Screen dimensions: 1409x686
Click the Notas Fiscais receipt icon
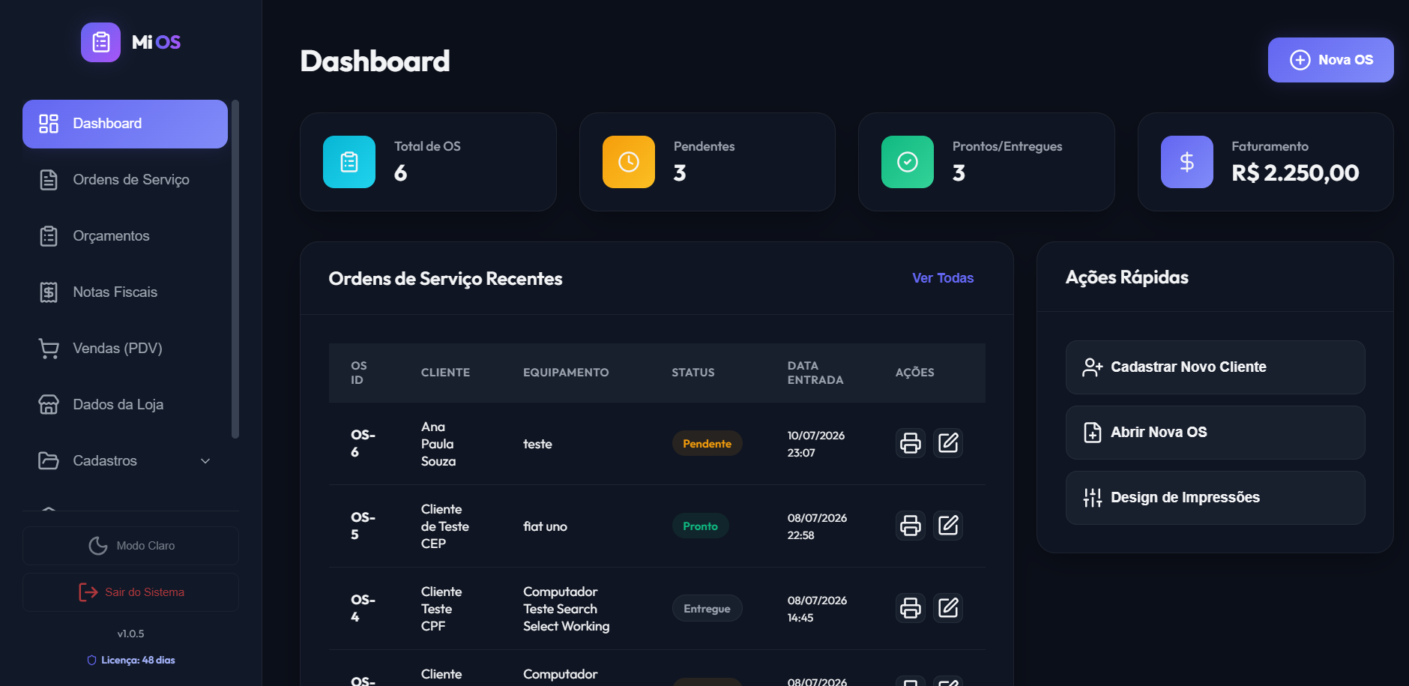tap(49, 292)
